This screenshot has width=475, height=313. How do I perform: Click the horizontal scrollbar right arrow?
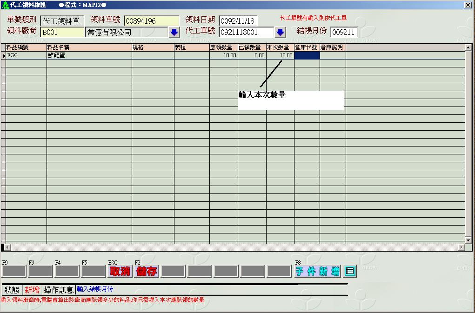click(462, 247)
